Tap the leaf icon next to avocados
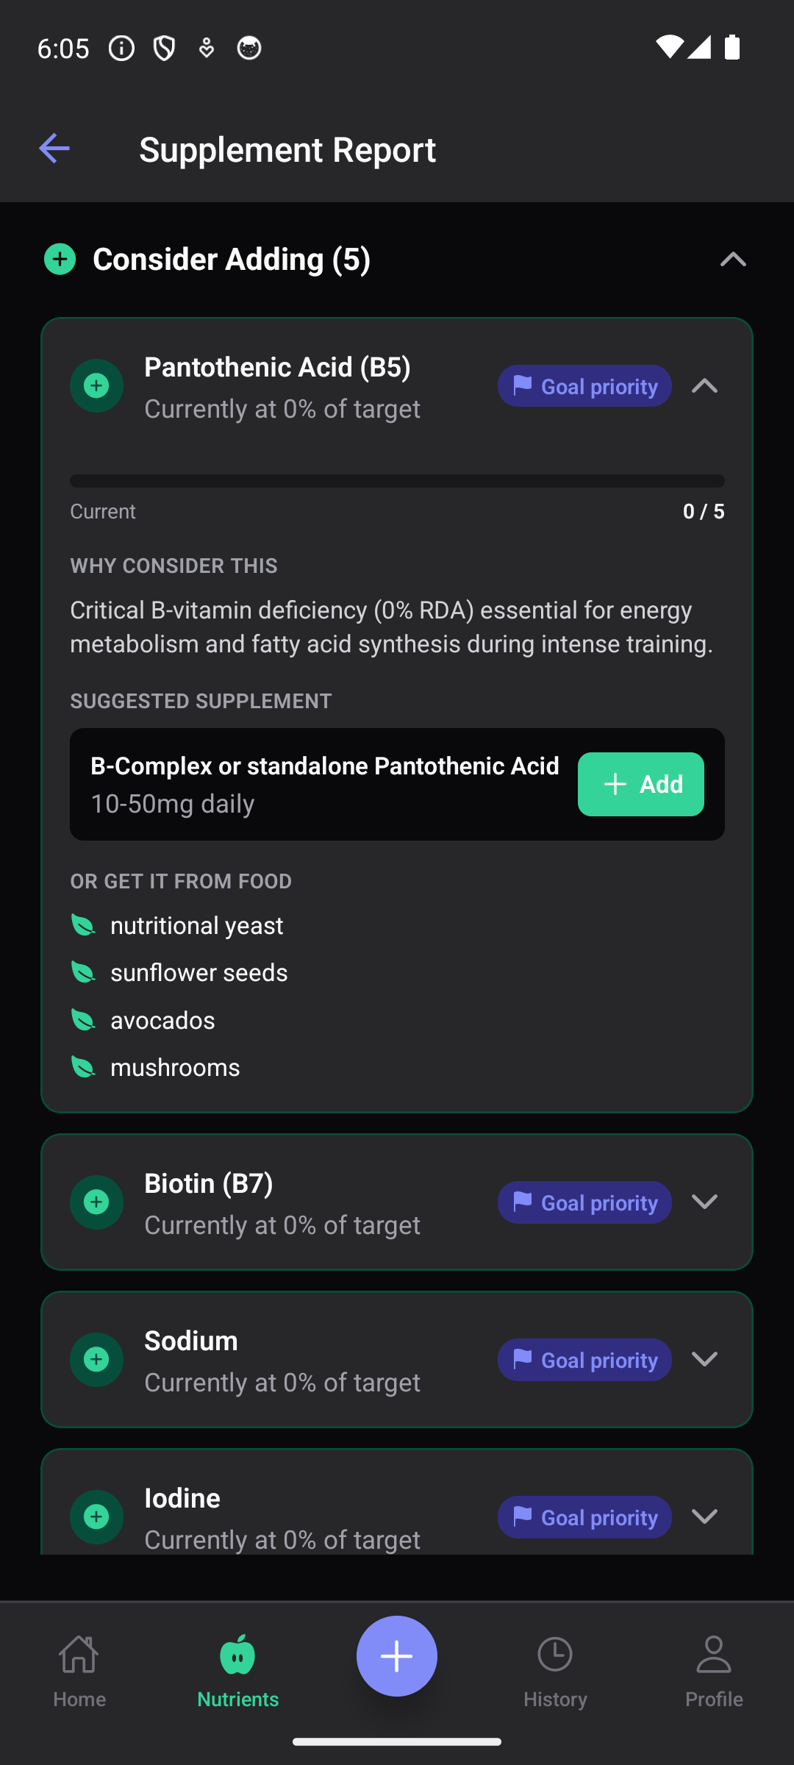The image size is (794, 1765). click(84, 1019)
